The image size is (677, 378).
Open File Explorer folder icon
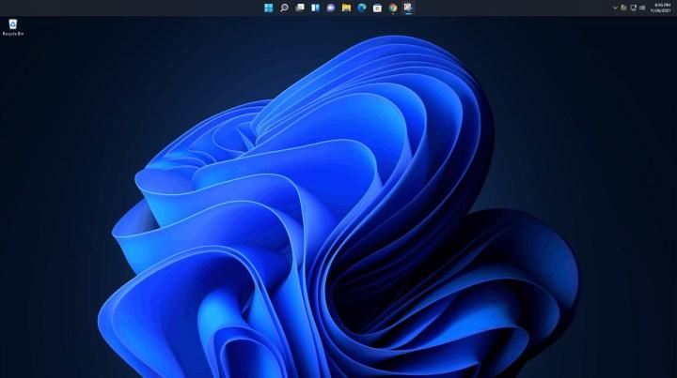pos(346,8)
